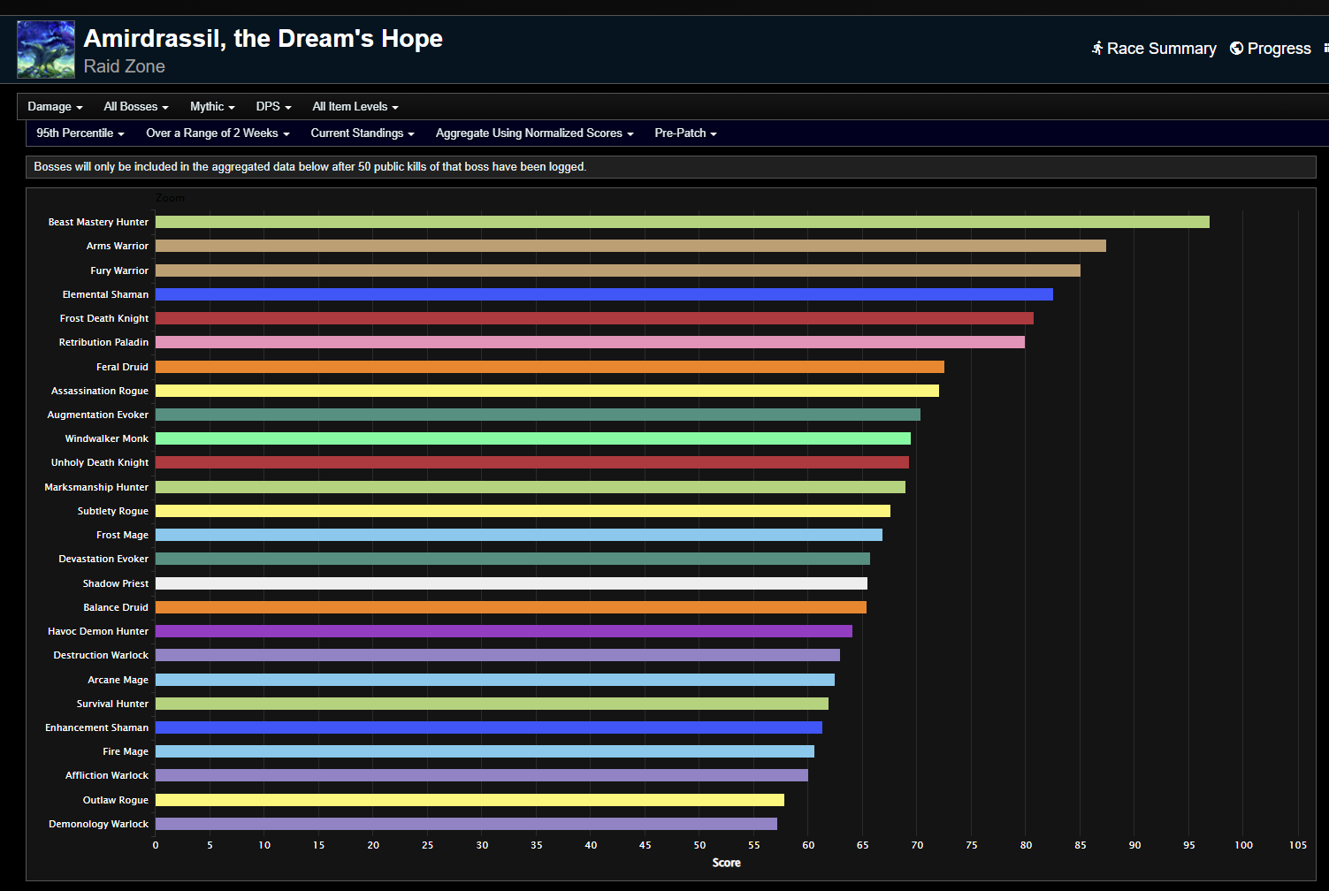
Task: Click the globe icon next to Progress
Action: pos(1235,49)
